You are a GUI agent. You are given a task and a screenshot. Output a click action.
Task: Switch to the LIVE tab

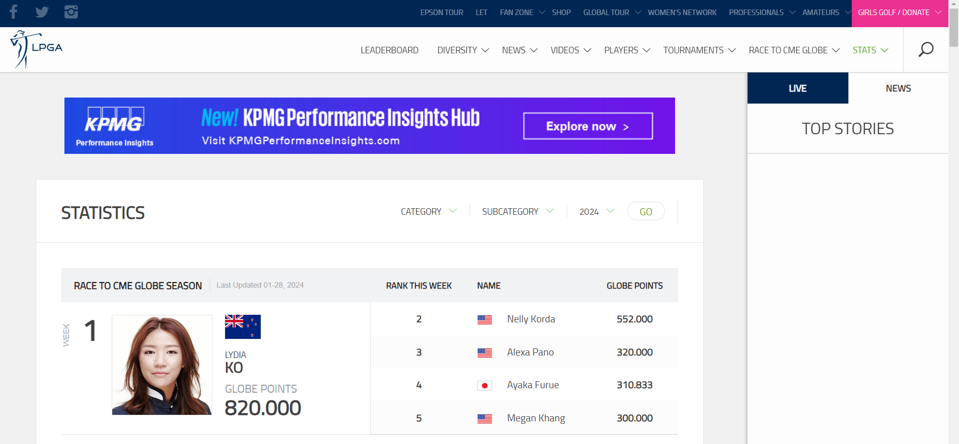coord(797,88)
